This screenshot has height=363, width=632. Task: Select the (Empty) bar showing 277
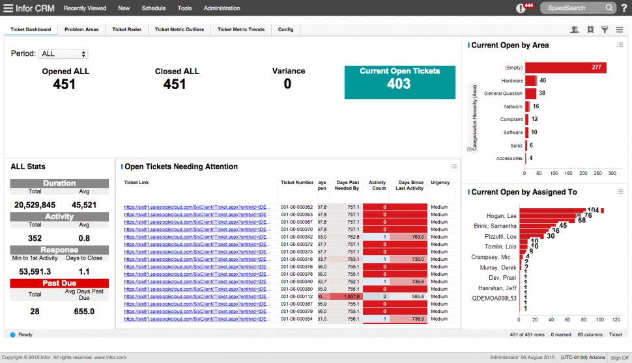click(x=566, y=67)
